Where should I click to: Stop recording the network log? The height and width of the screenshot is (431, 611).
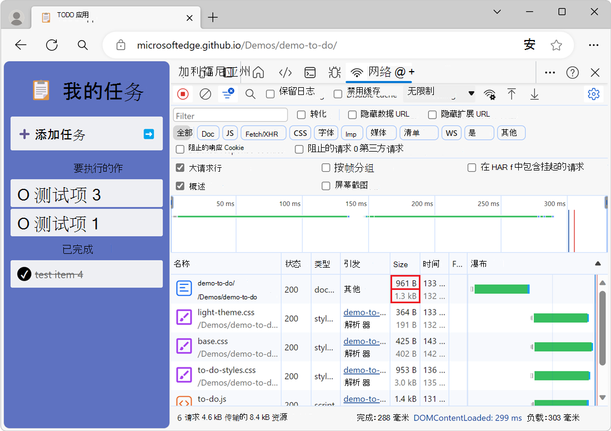point(183,94)
